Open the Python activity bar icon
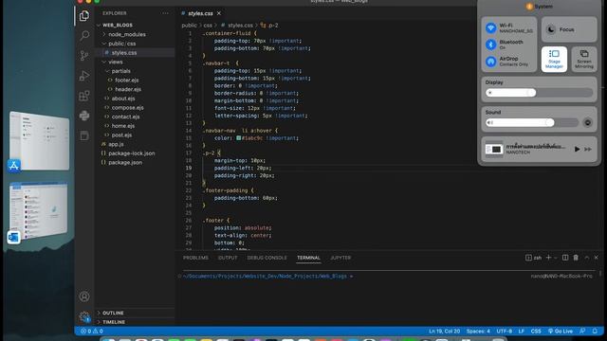Screen dimensions: 607x341 click(84, 116)
